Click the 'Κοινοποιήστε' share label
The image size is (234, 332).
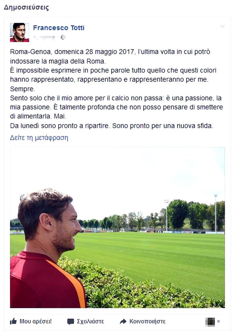coord(147,321)
